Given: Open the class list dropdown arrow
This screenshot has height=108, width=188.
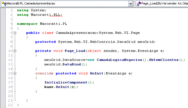Looking at the screenshot, I should click(x=131, y=4).
